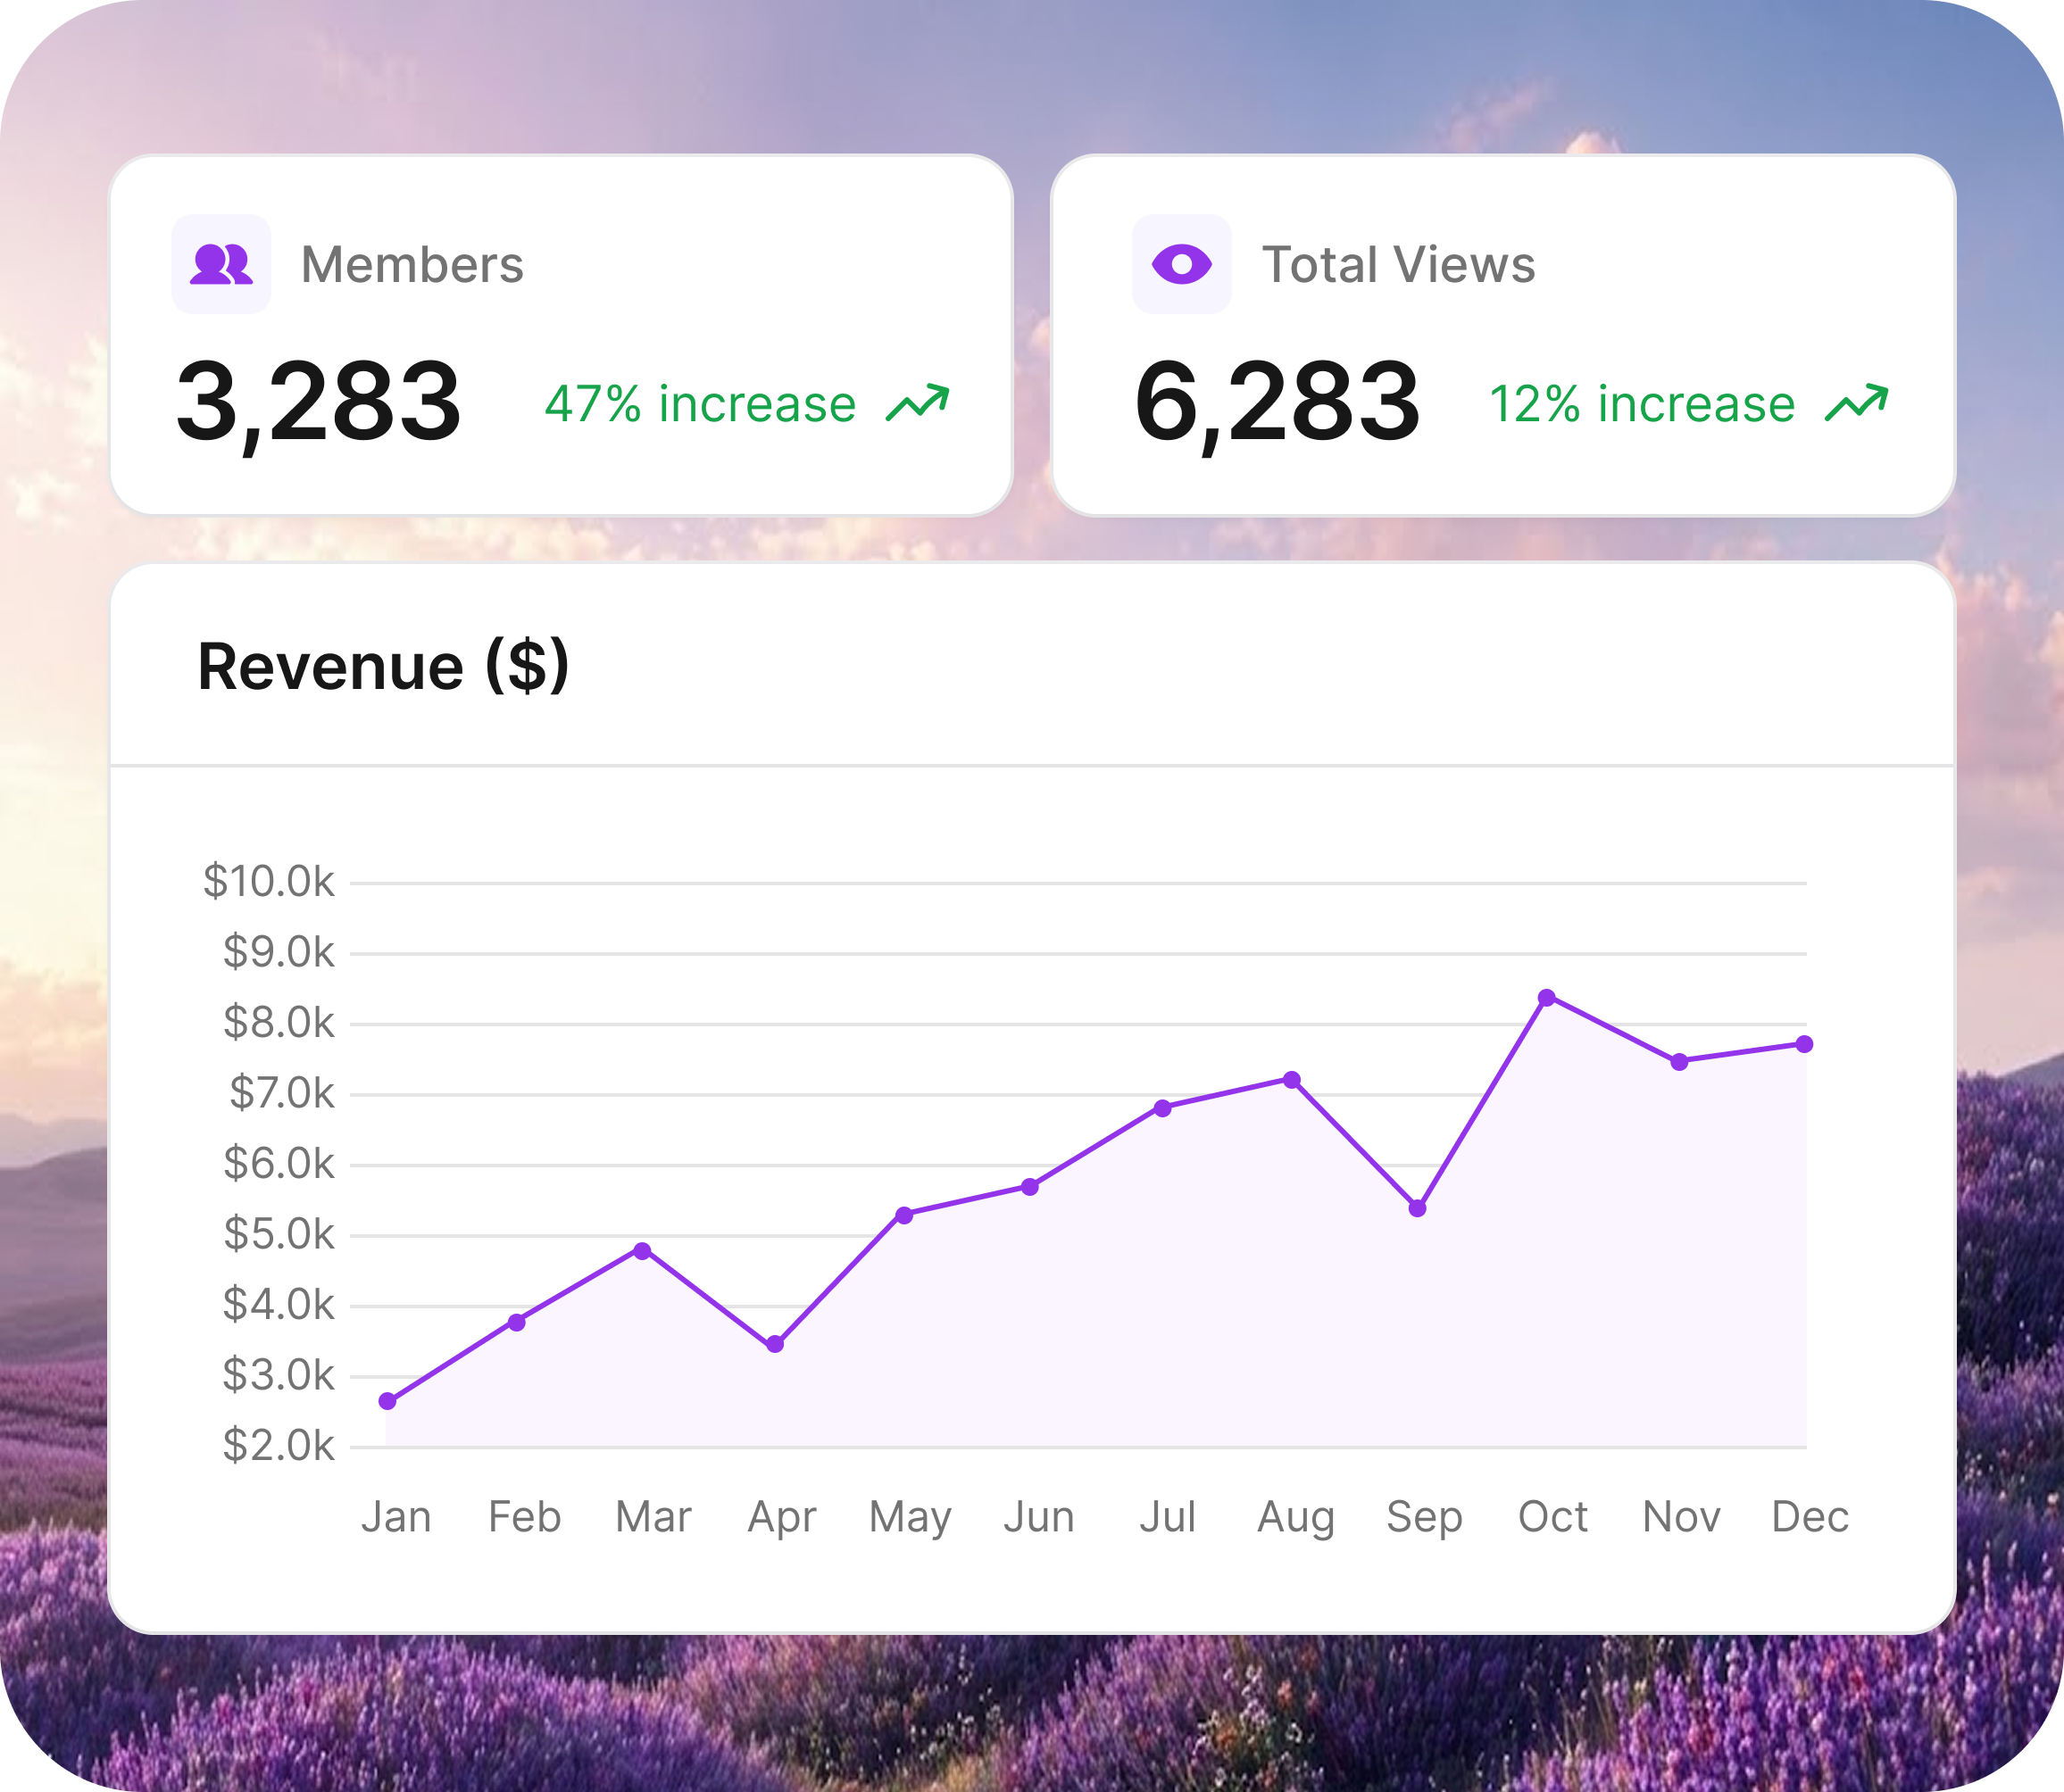Click the 47% increase text
The width and height of the screenshot is (2064, 1792).
point(700,404)
